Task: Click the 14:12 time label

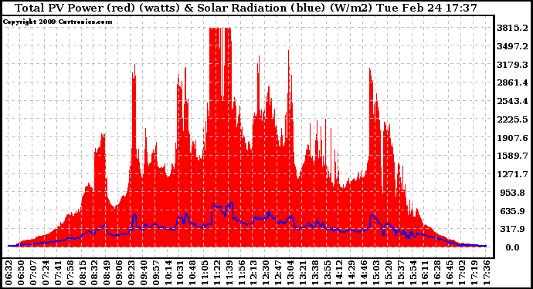Action: point(339,272)
